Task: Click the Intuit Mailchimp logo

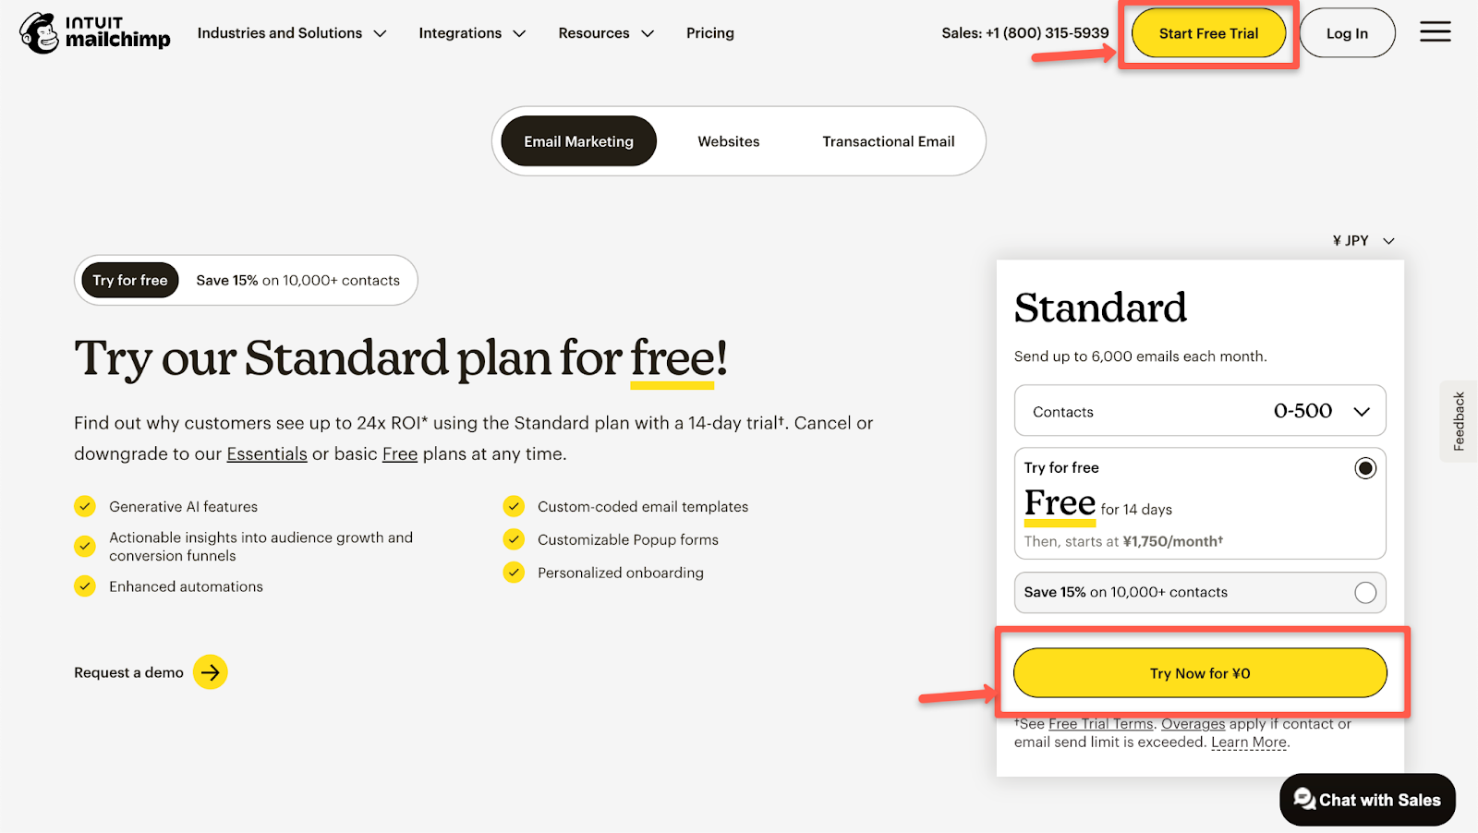Action: pos(95,33)
